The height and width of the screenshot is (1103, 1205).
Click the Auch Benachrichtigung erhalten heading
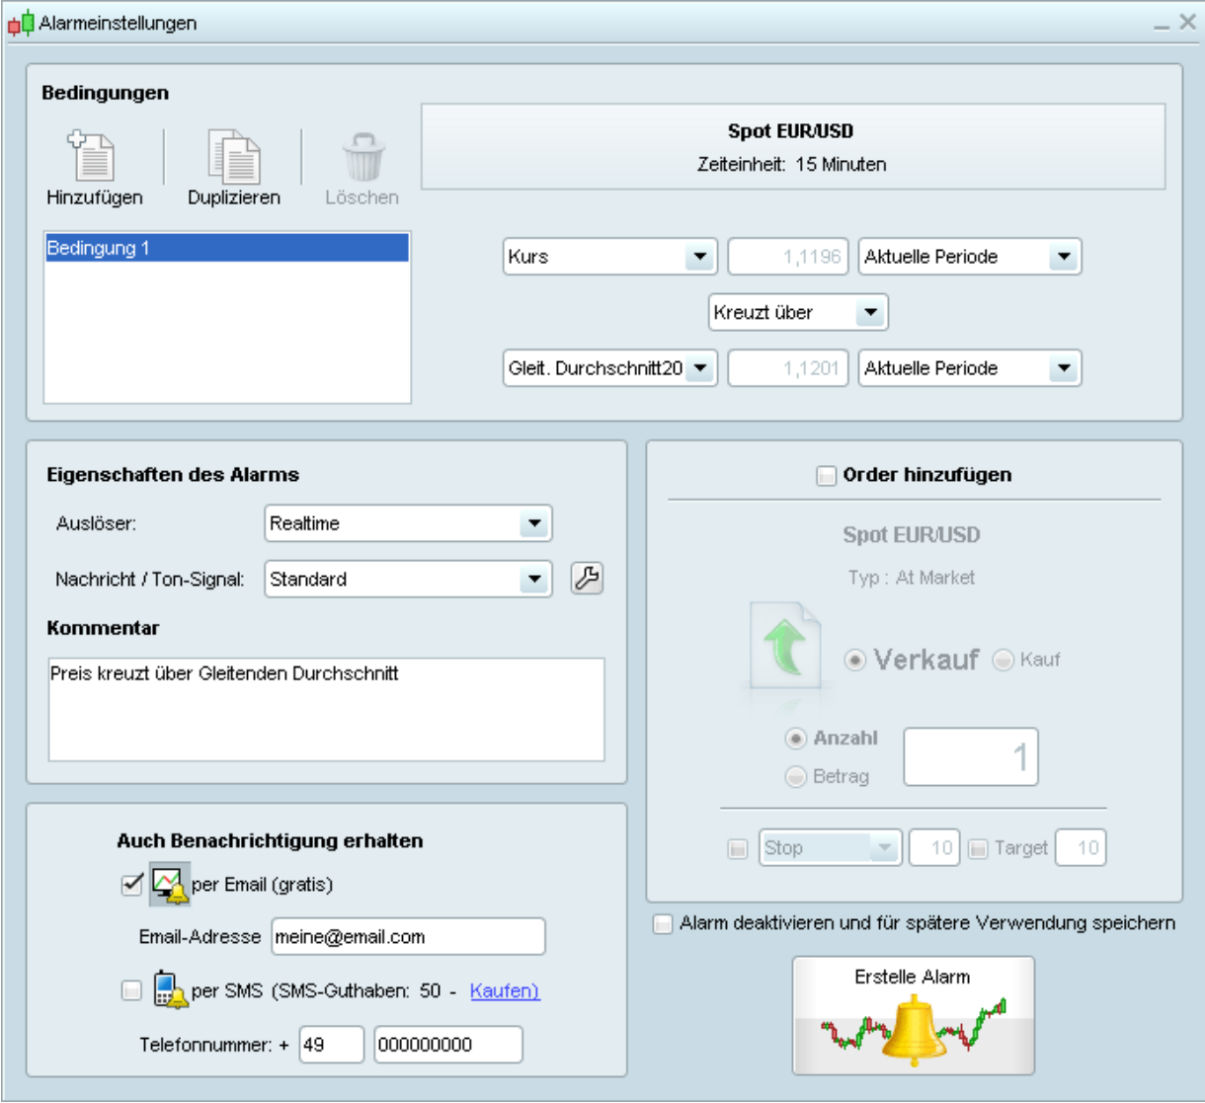(270, 841)
